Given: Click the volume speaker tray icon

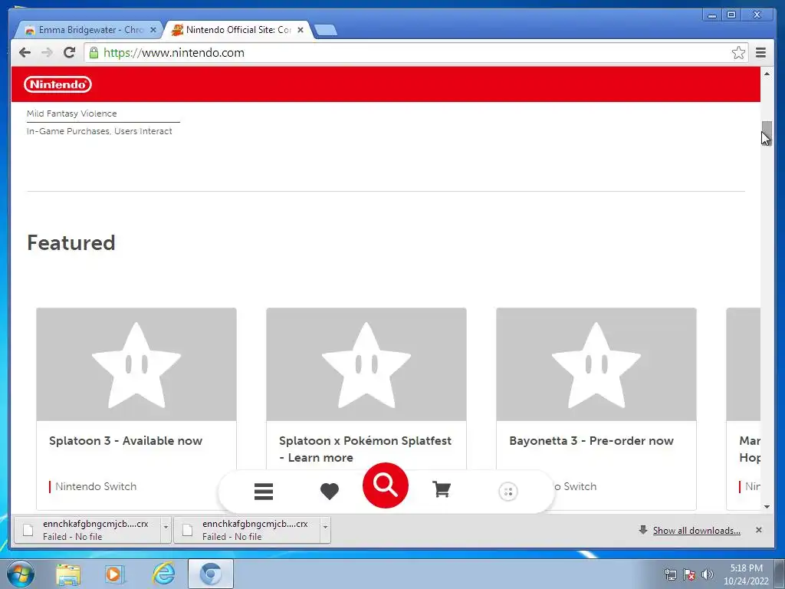Looking at the screenshot, I should [x=708, y=574].
